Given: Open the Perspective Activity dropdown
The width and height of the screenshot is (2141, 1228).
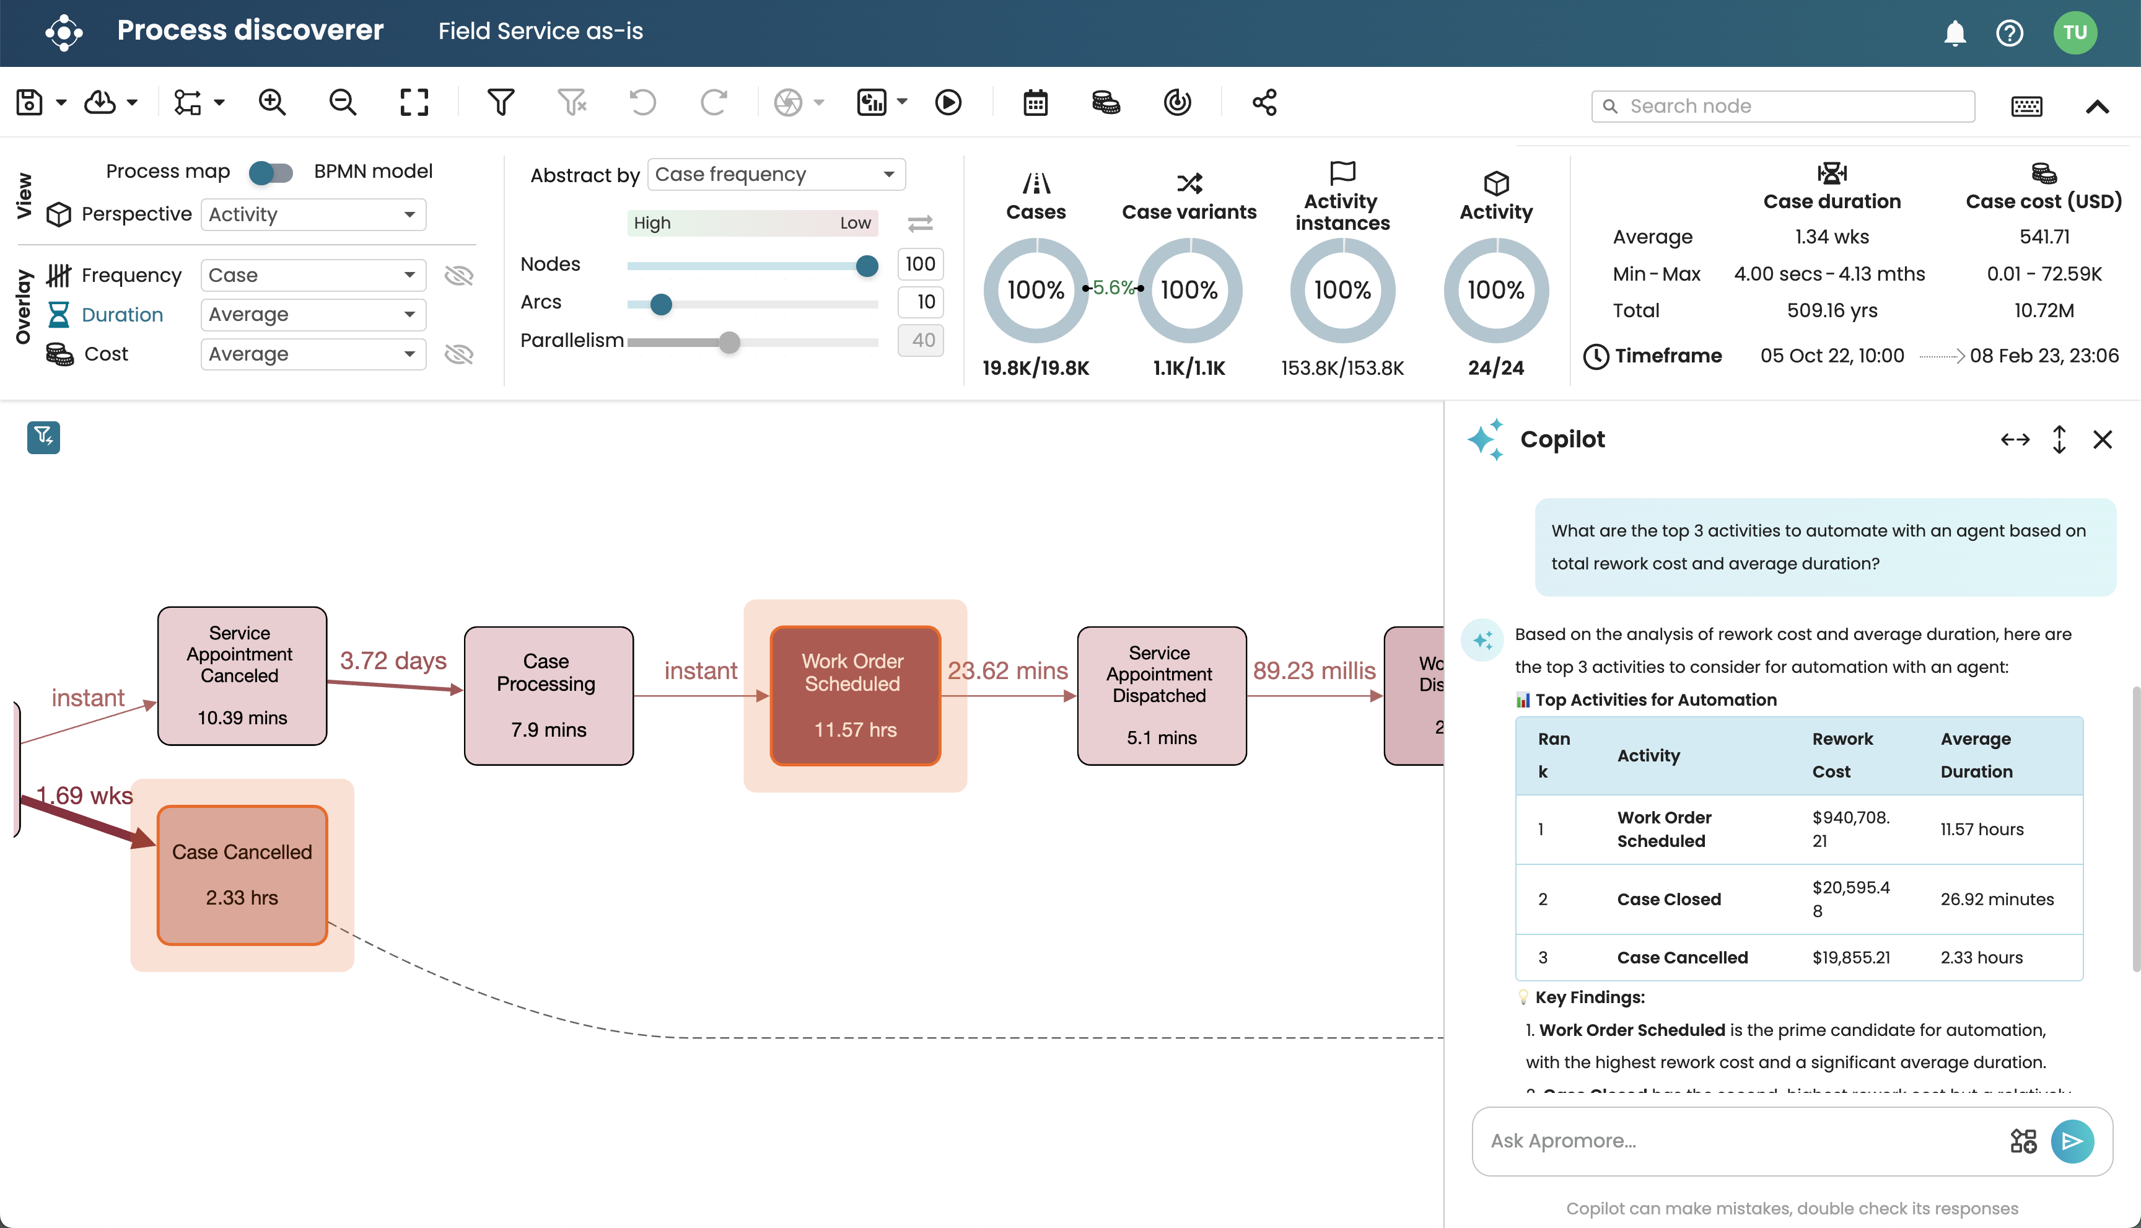Looking at the screenshot, I should pyautogui.click(x=313, y=214).
